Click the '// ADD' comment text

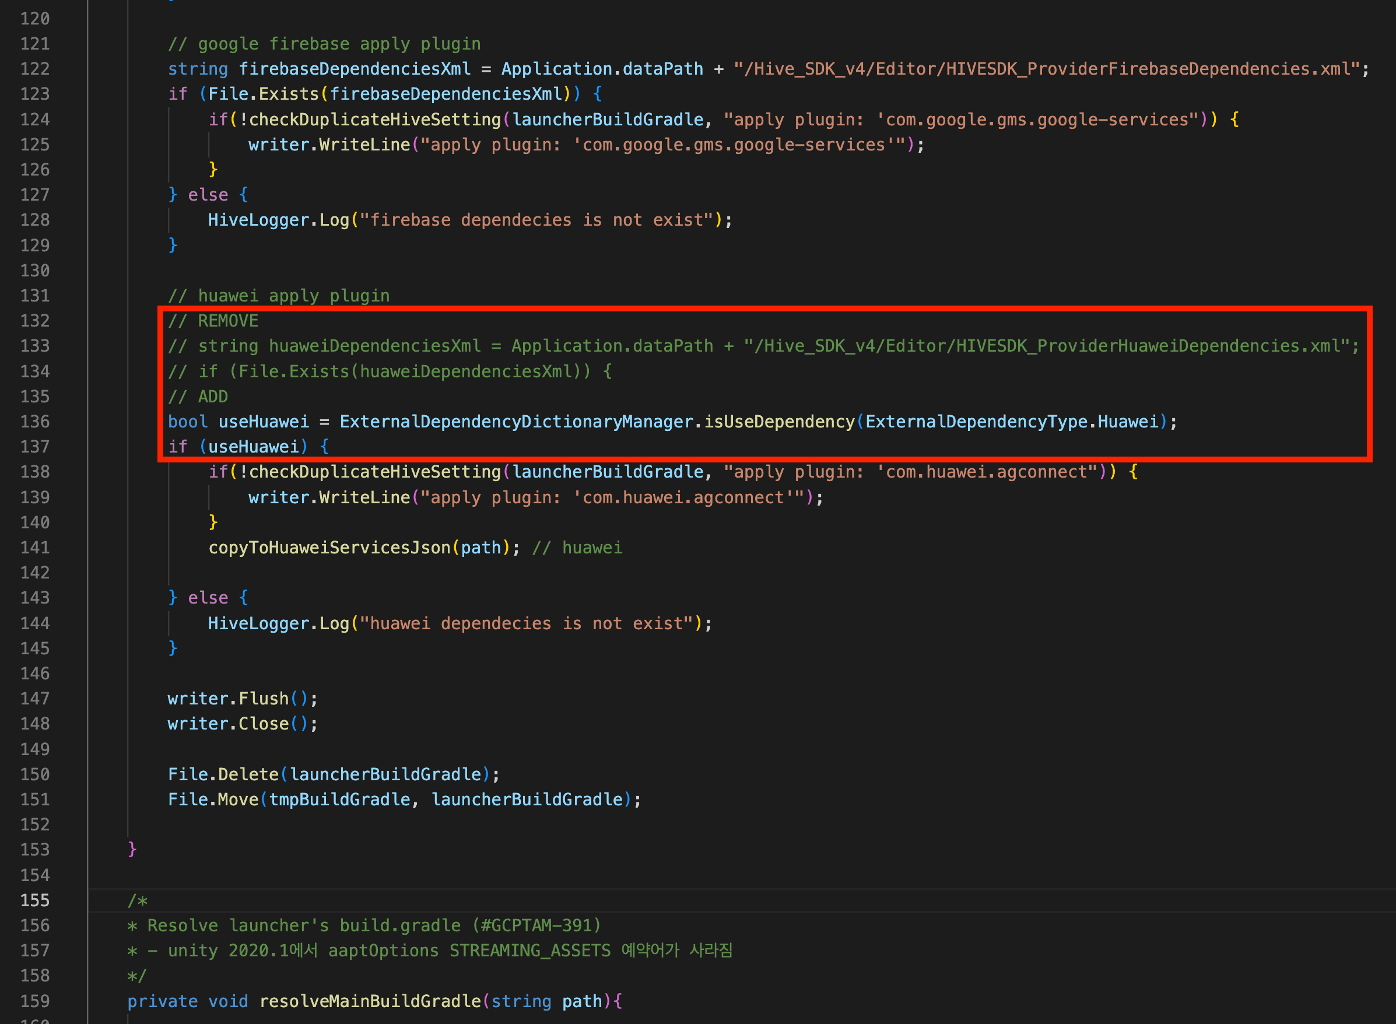click(x=198, y=396)
